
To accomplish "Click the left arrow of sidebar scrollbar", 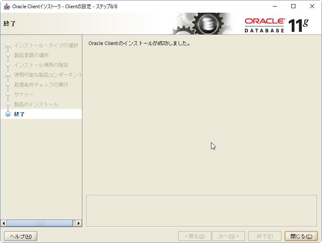I will click(x=4, y=223).
